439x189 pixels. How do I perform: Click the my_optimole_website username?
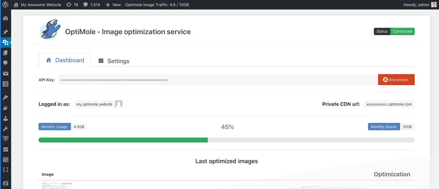pyautogui.click(x=94, y=104)
